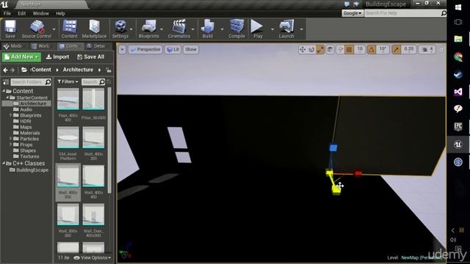
Task: Open the Help menu
Action: [x=60, y=13]
